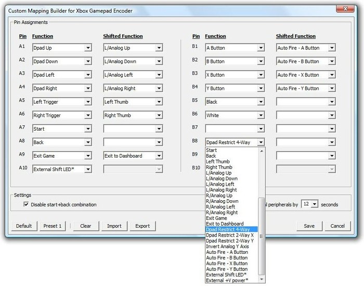The height and width of the screenshot is (286, 364).
Task: Expand the A9 Function dropdown Exit Game
Action: tap(62, 156)
